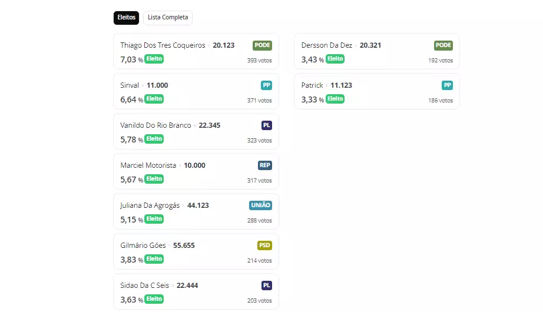Image resolution: width=543 pixels, height=312 pixels.
Task: Click the PP party badge next to Sinval
Action: (266, 85)
